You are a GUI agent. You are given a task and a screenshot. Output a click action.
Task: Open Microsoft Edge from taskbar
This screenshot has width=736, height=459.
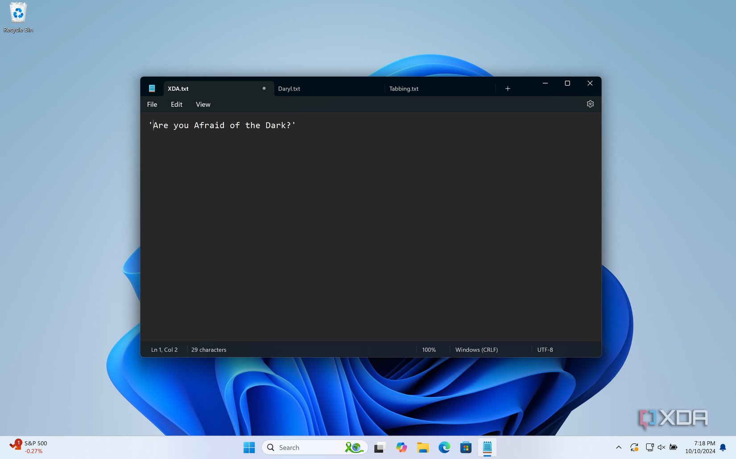[x=444, y=447]
